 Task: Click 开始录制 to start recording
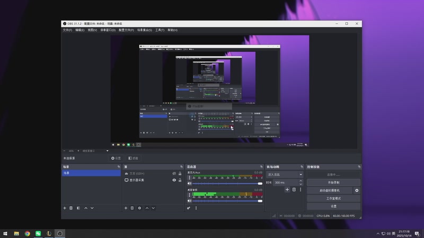click(333, 182)
